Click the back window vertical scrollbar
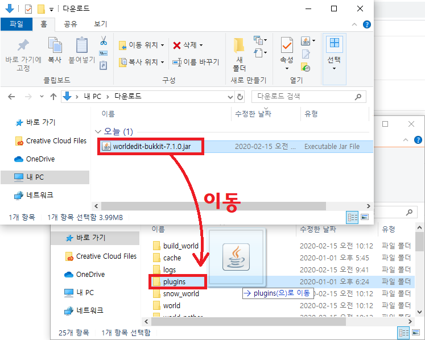This screenshot has height=340, width=425. [x=419, y=242]
